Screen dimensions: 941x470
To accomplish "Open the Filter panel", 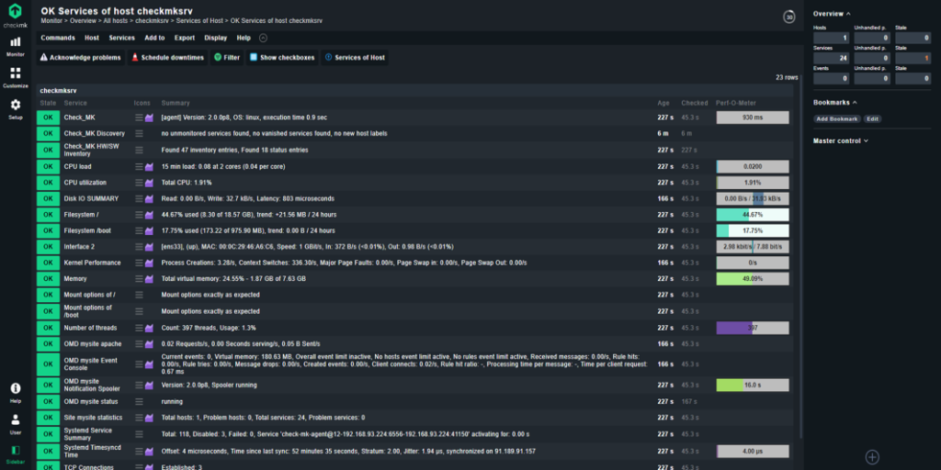I will pyautogui.click(x=227, y=58).
